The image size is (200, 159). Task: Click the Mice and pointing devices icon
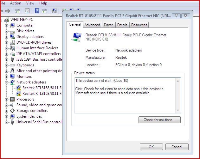coord(12,71)
